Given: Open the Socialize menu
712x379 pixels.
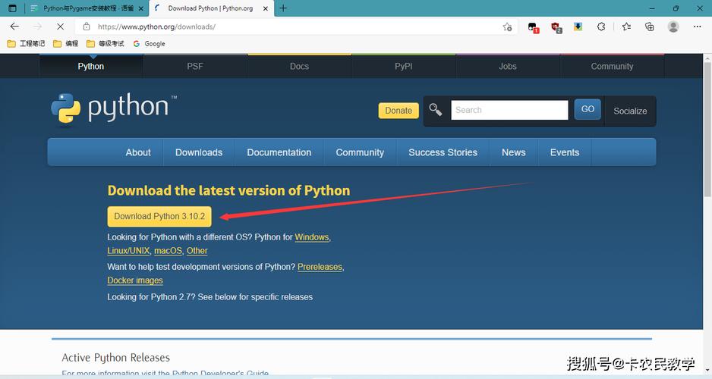Looking at the screenshot, I should pyautogui.click(x=630, y=111).
